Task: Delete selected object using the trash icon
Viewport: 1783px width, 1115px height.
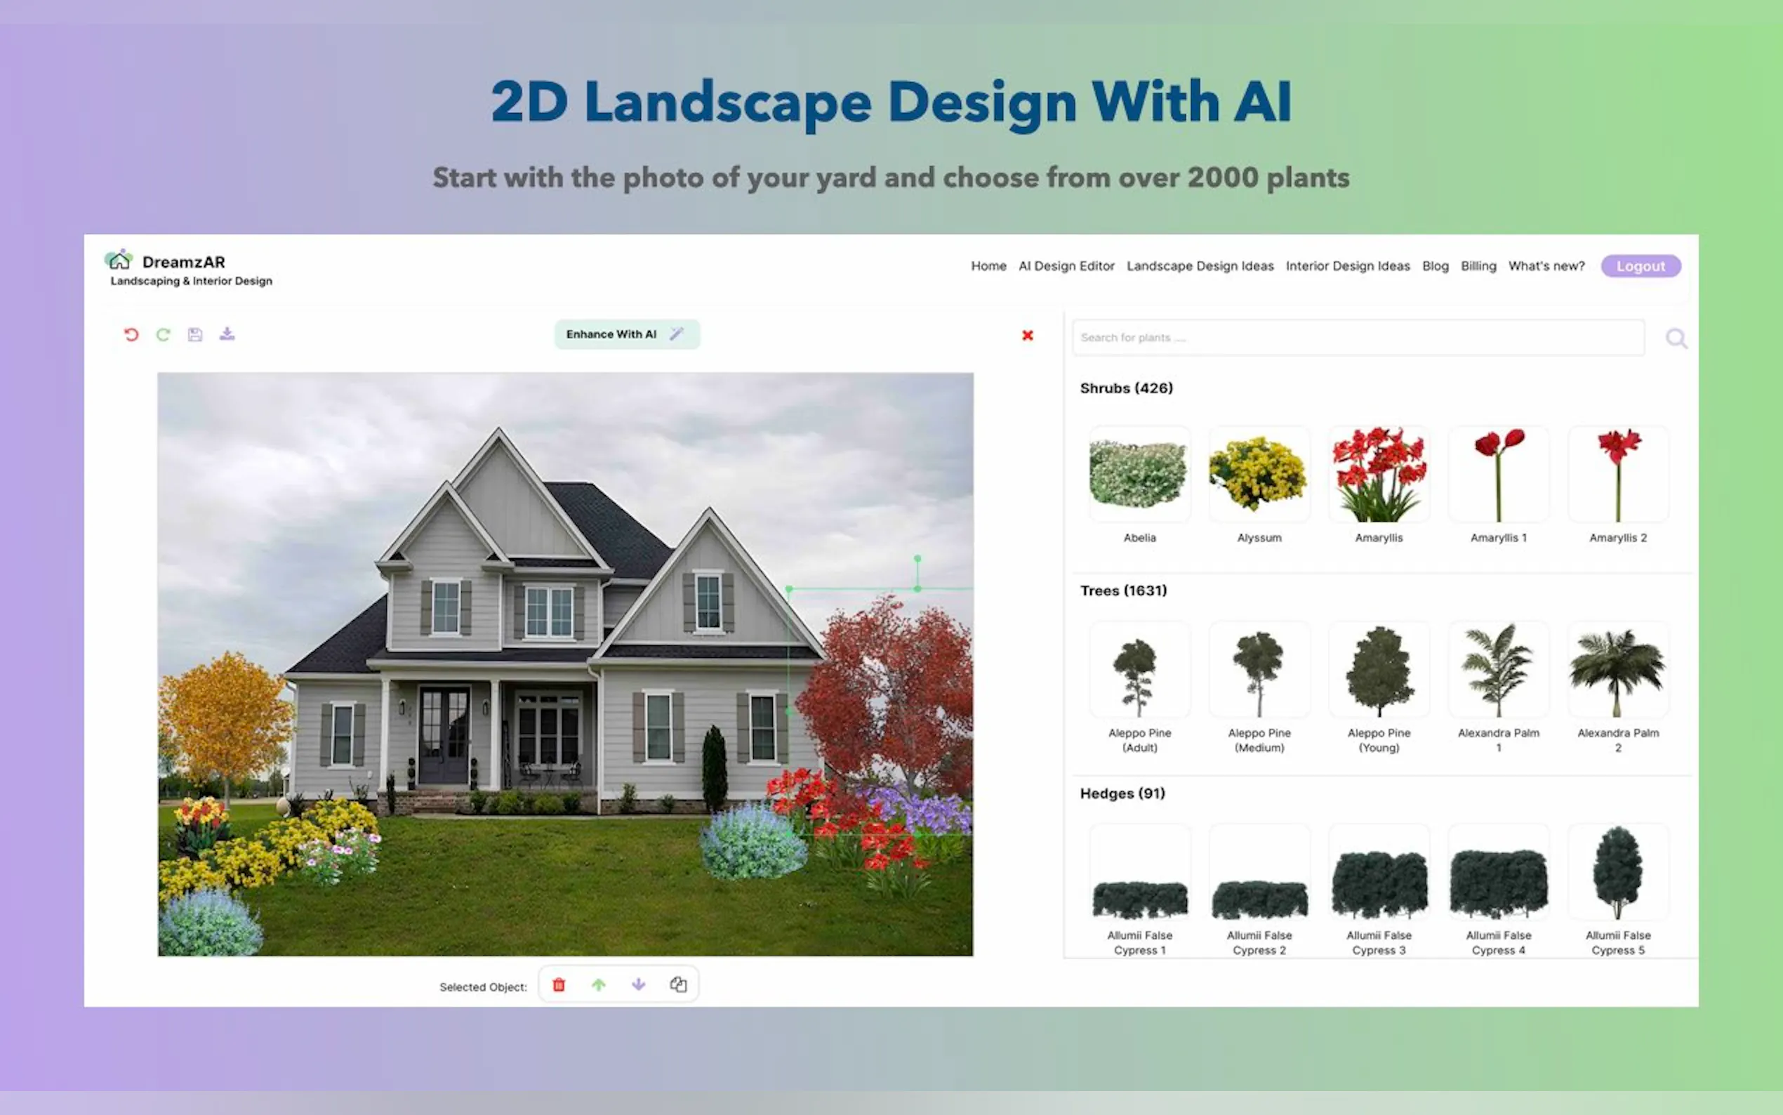Action: click(x=559, y=984)
